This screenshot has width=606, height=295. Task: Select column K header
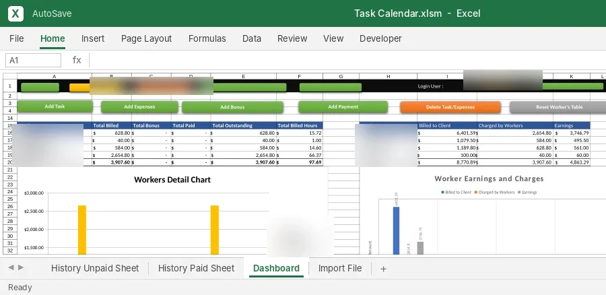(572, 77)
